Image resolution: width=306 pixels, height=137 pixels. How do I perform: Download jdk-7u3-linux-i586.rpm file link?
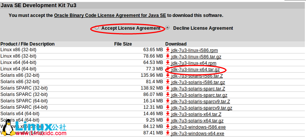click(x=194, y=50)
